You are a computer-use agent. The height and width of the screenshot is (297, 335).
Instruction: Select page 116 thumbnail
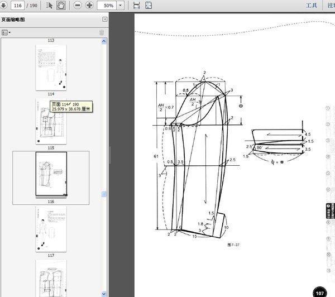(x=51, y=174)
